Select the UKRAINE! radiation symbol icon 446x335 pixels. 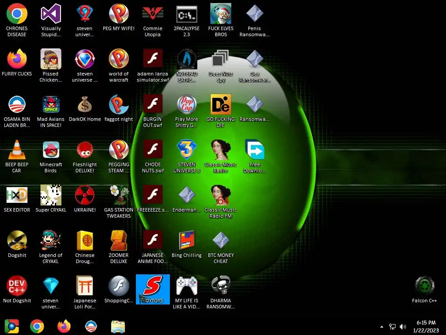[x=84, y=195]
